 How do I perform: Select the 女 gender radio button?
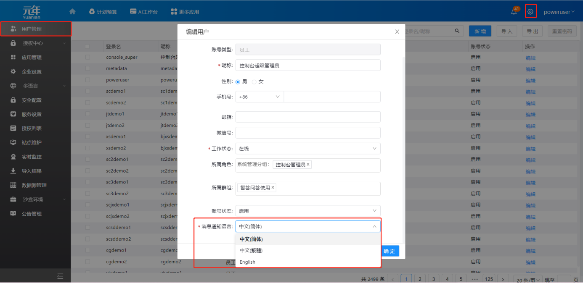(254, 82)
